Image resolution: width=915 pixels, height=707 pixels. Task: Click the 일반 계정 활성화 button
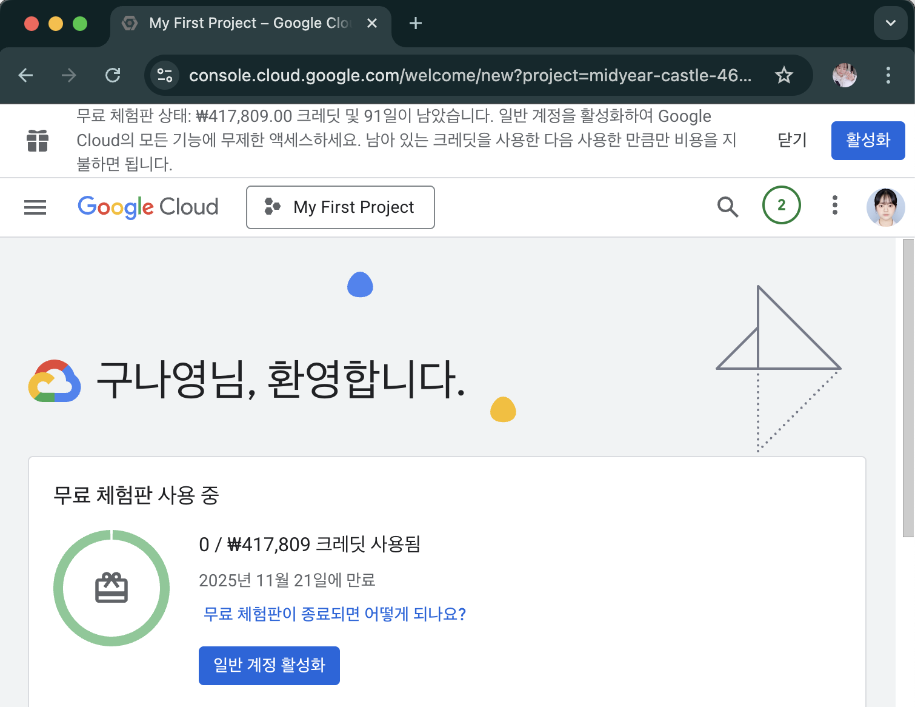269,666
